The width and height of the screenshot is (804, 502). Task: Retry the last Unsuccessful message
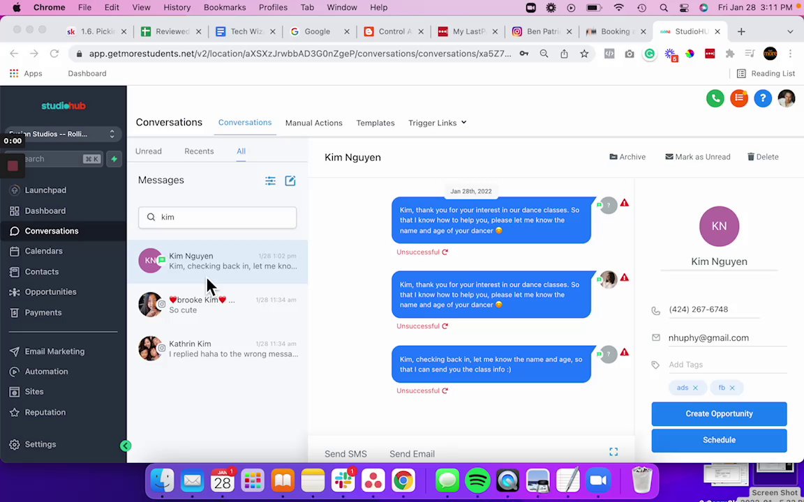[x=445, y=391]
